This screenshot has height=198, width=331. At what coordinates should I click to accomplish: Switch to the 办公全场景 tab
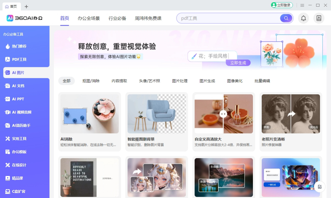(89, 18)
